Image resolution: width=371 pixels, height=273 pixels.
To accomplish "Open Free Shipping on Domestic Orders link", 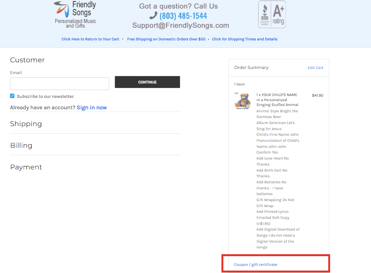I will click(166, 39).
